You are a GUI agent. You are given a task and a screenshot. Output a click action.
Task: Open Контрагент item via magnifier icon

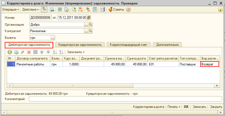pos(90,31)
